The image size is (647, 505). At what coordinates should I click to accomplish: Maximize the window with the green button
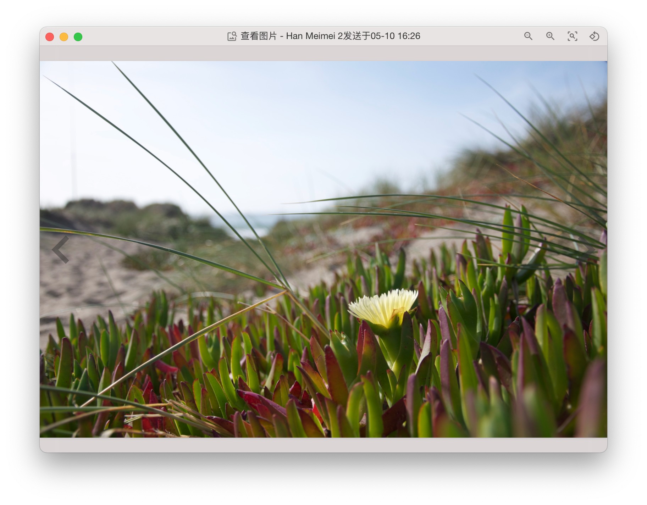tap(78, 37)
